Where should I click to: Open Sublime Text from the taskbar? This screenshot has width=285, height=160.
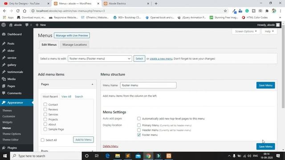pos(128,156)
